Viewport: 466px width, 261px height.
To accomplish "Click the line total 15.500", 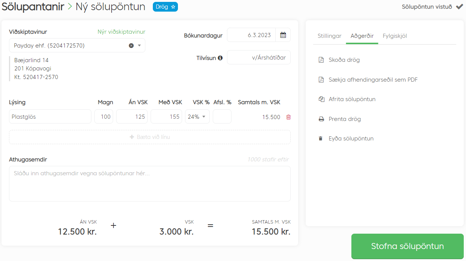I will [x=271, y=117].
